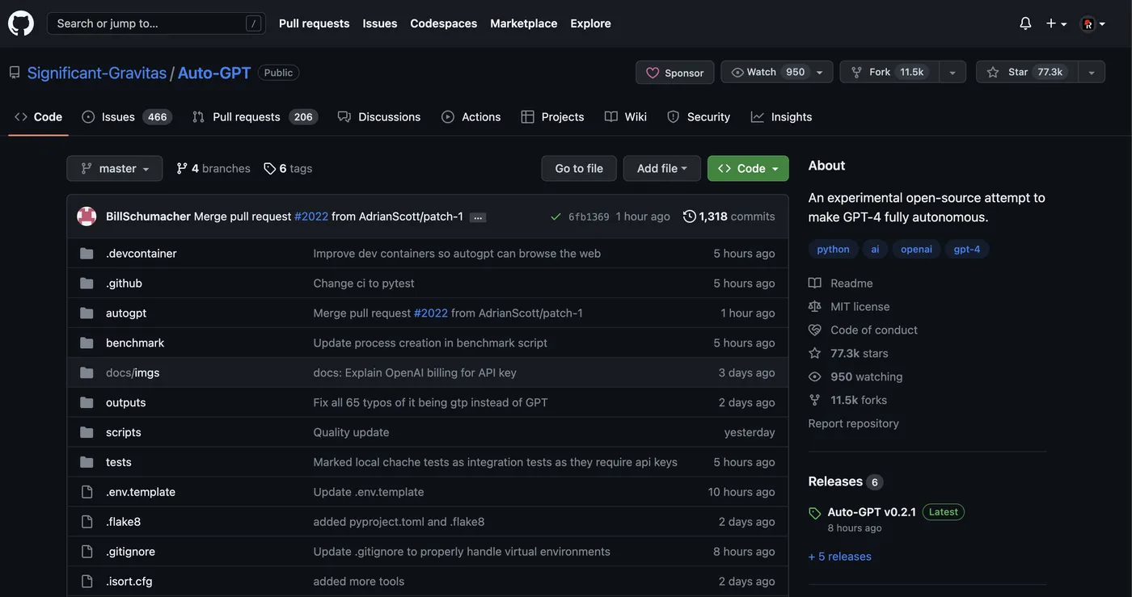
Task: Sponsor this repository
Action: pyautogui.click(x=674, y=73)
